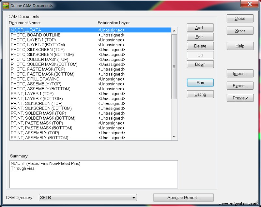Screen dimensions: 261x207
Task: Close the Define CAM Documents dialog
Action: pos(240,18)
